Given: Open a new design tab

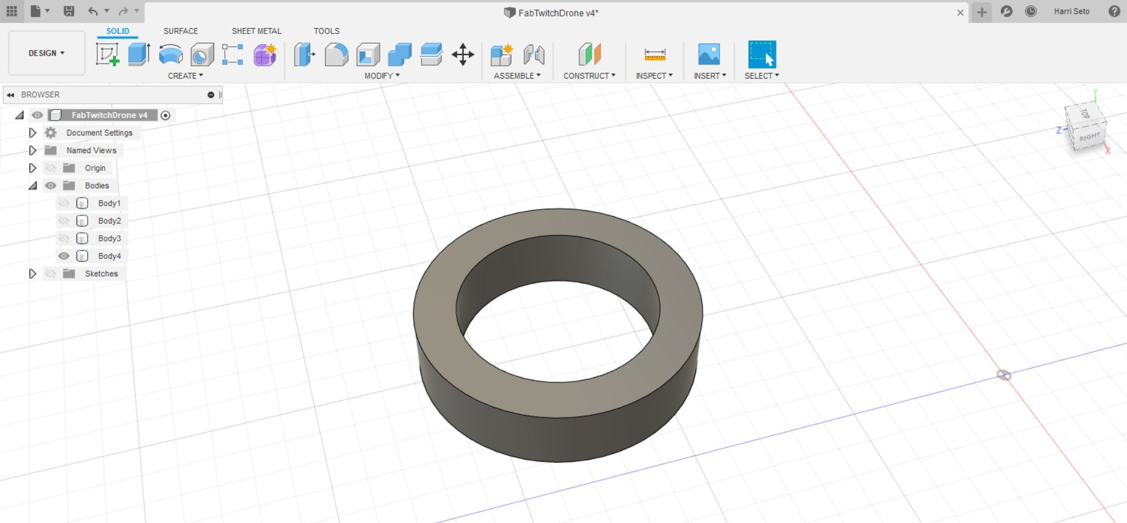Looking at the screenshot, I should tap(981, 12).
